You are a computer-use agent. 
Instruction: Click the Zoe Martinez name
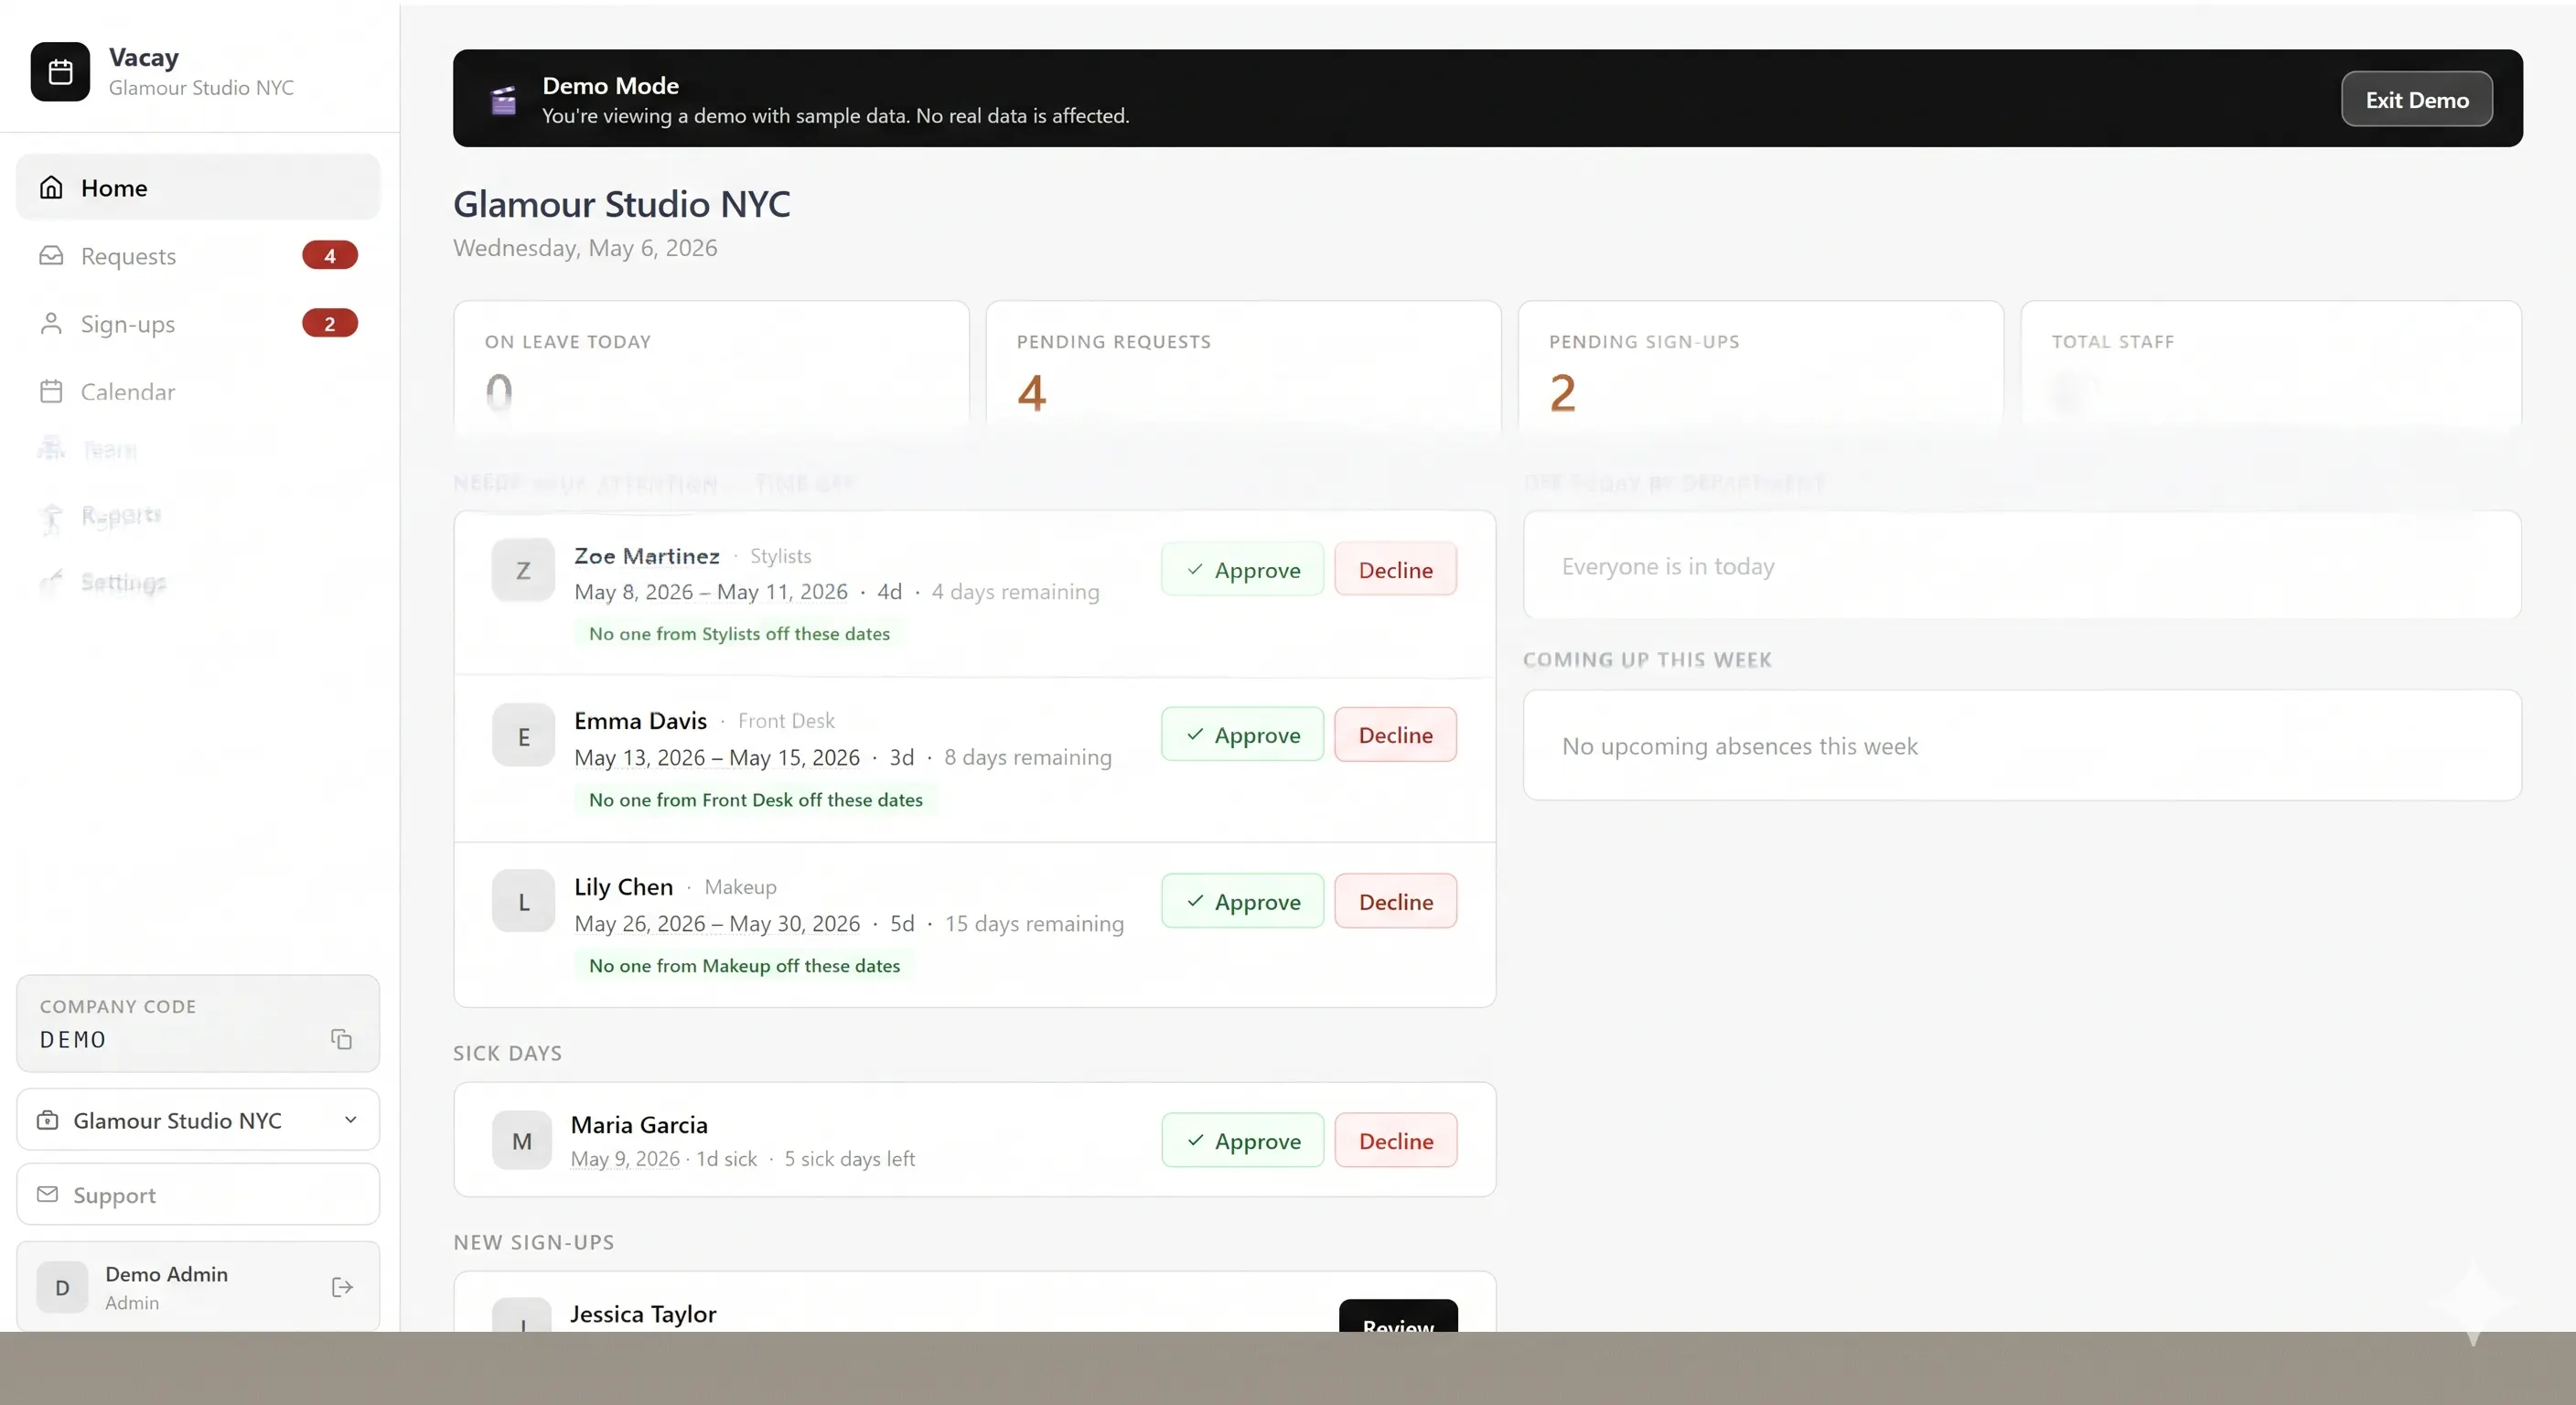pyautogui.click(x=647, y=556)
